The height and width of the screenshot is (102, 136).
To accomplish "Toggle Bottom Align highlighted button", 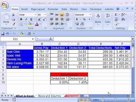I will 62,15.
